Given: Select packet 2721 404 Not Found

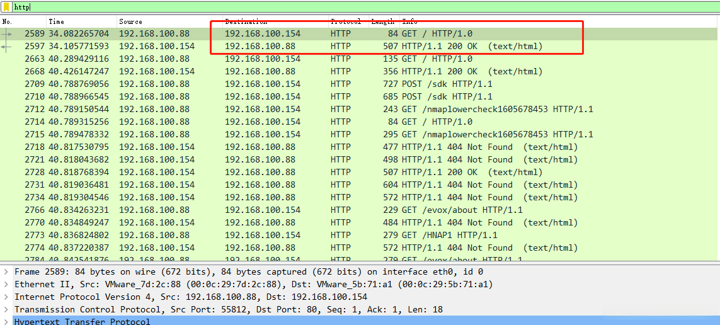Looking at the screenshot, I should coord(359,160).
